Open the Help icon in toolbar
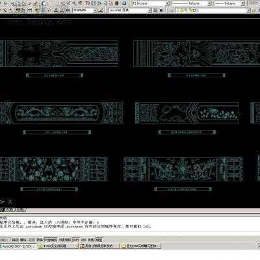260x260 pixels. point(124,3)
